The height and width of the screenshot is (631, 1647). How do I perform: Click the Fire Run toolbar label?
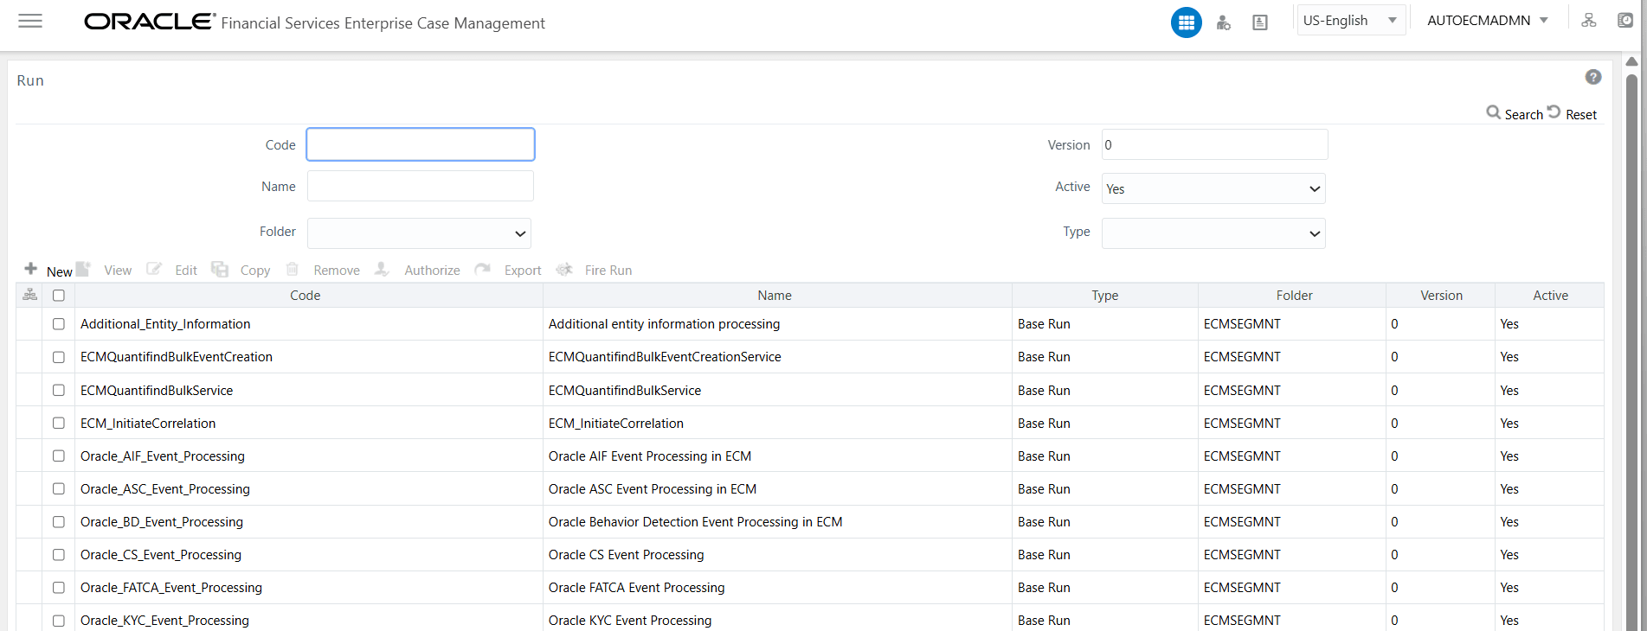pyautogui.click(x=608, y=271)
